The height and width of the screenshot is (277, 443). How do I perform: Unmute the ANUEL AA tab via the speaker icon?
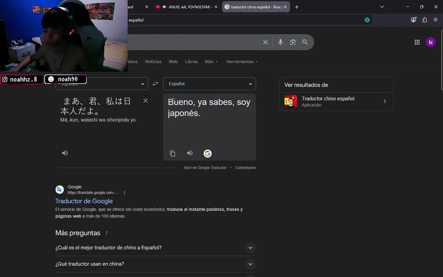pyautogui.click(x=165, y=7)
